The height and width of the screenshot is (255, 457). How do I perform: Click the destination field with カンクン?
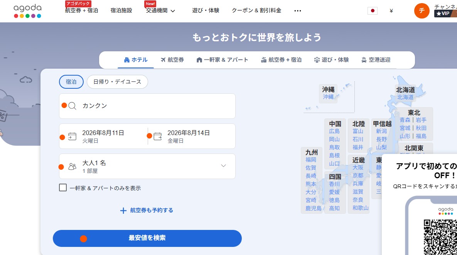(x=147, y=106)
